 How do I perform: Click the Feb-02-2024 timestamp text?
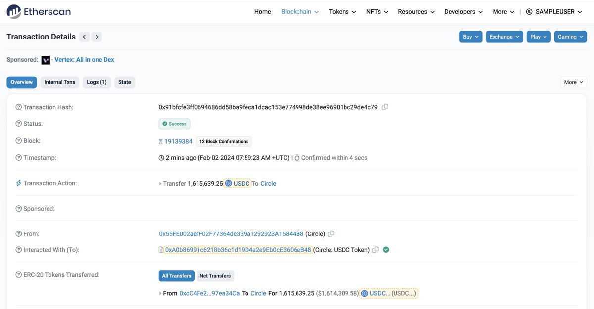pos(244,158)
